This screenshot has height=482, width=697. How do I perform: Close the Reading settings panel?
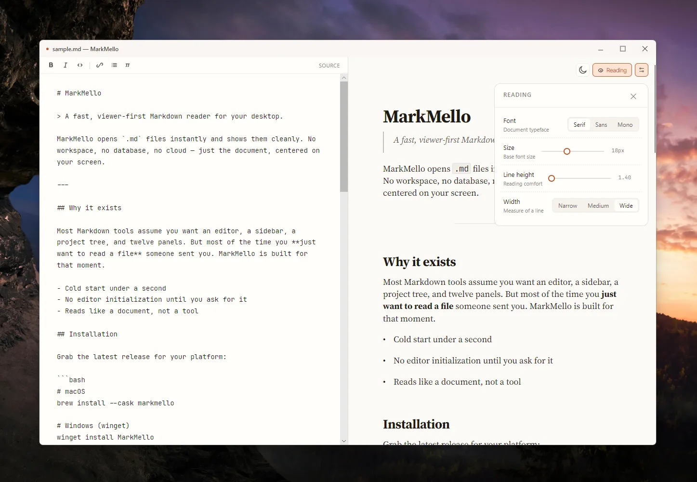(x=633, y=96)
